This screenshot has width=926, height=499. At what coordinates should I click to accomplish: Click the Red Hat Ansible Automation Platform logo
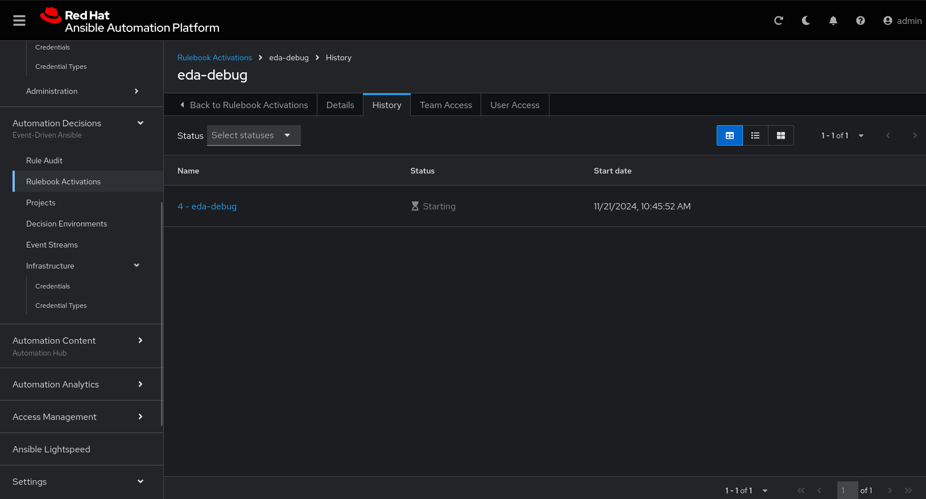click(x=130, y=20)
